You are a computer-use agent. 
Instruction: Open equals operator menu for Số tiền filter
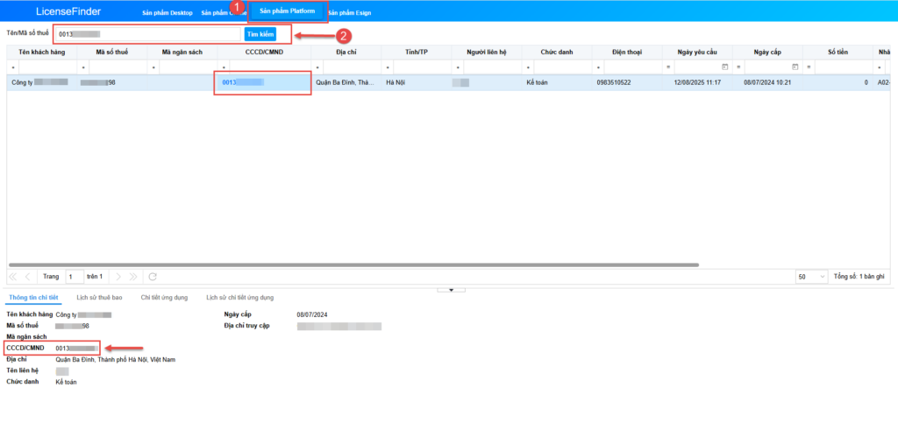point(809,67)
